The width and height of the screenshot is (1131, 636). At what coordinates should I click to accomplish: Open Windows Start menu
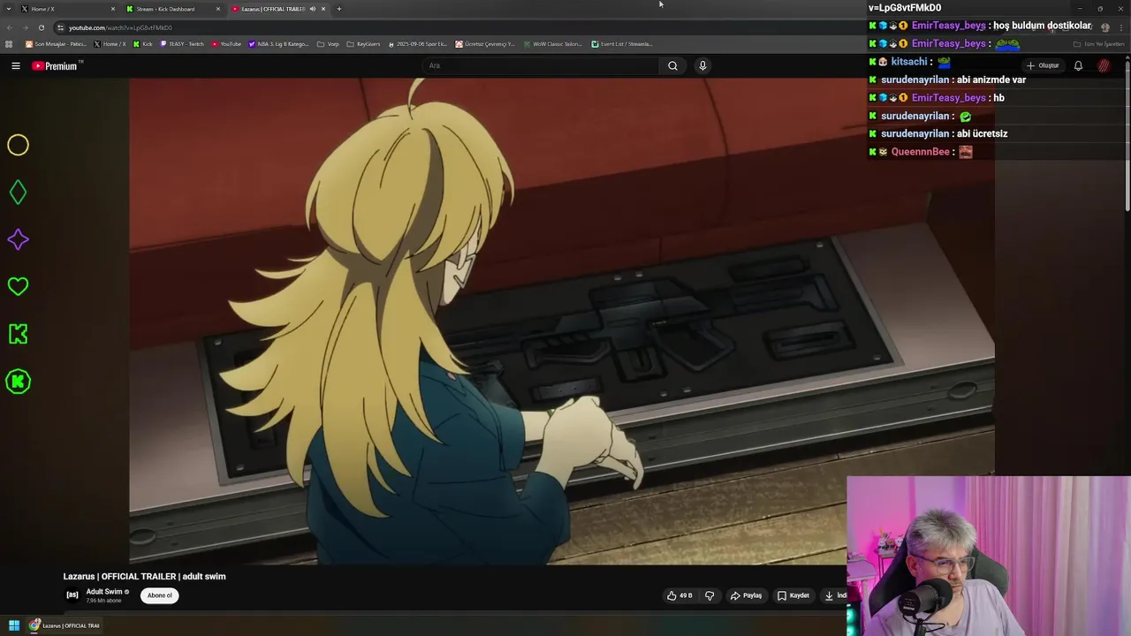point(14,625)
